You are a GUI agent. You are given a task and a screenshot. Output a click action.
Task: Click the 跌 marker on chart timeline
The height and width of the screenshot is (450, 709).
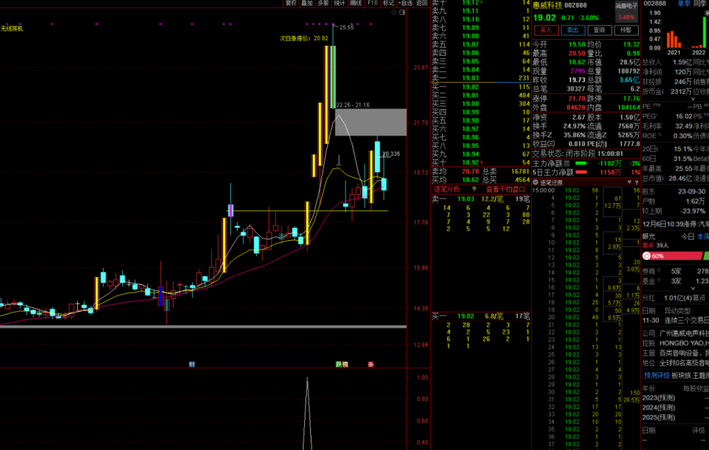(x=339, y=364)
